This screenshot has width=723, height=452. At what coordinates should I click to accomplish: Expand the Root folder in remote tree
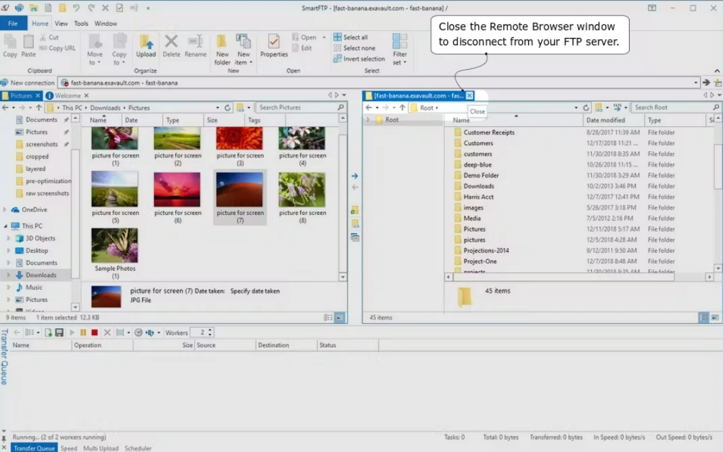point(368,120)
